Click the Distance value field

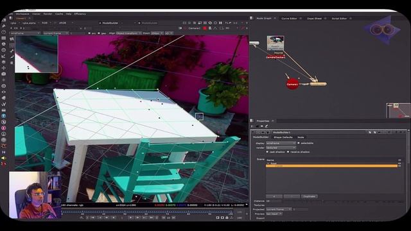coord(274,201)
